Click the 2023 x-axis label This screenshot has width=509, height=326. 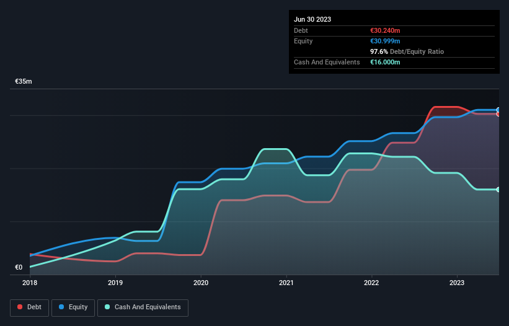point(457,283)
